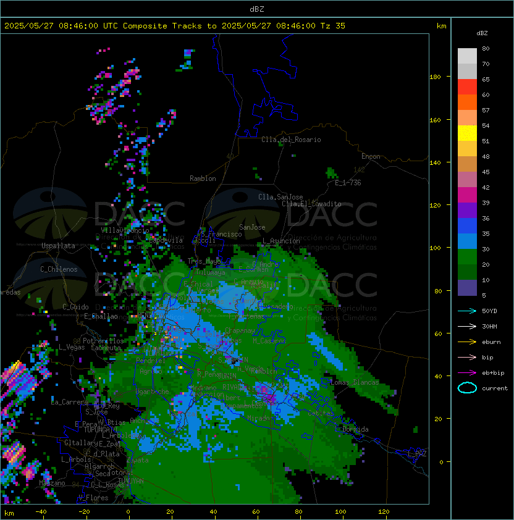Viewport: 514px width, 520px height.
Task: Click the 'Tres_Mayo' map label
Action: 204,261
